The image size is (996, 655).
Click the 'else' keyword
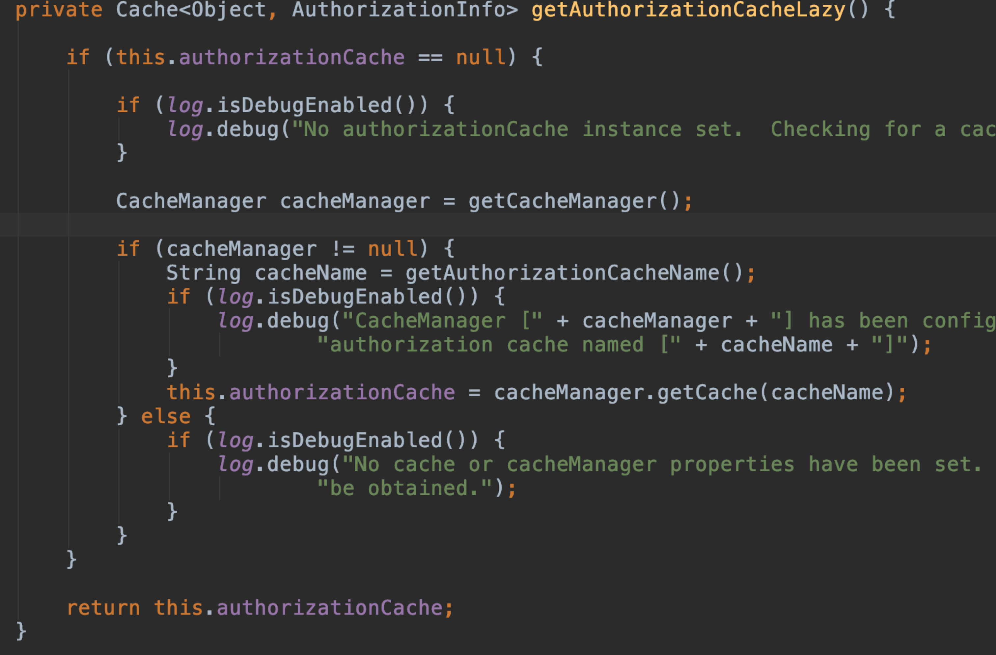(x=166, y=416)
